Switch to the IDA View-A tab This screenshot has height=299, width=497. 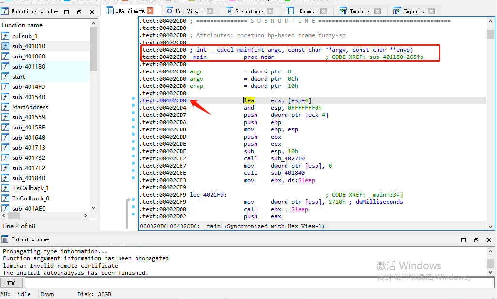tap(129, 11)
